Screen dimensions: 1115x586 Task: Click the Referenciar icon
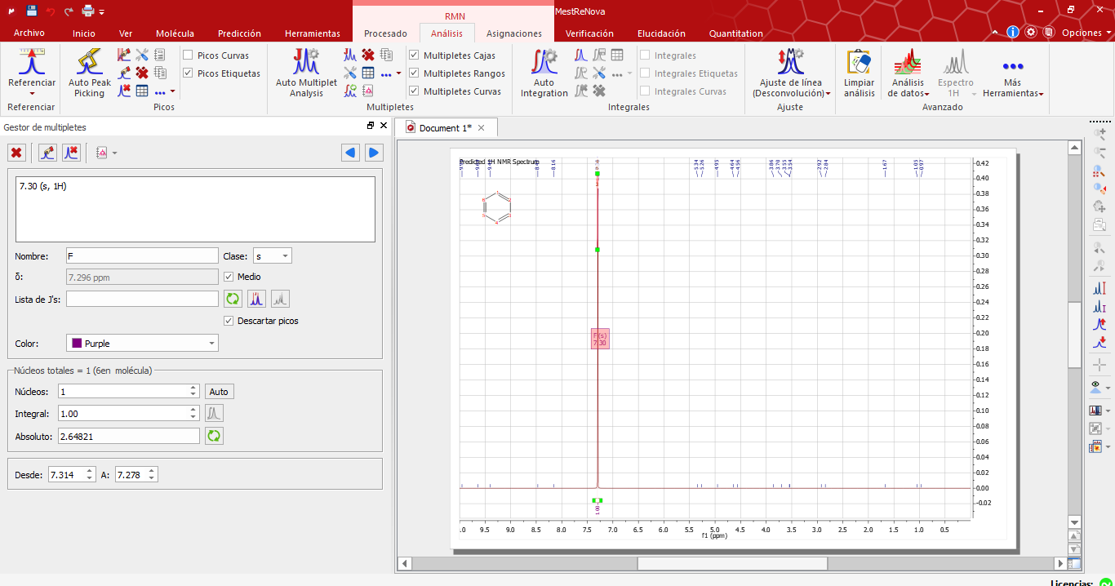(x=32, y=62)
